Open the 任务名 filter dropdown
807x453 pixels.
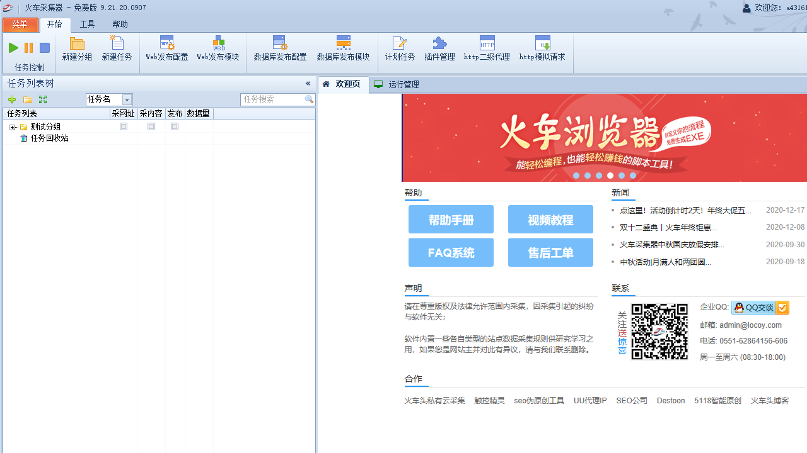click(x=127, y=100)
